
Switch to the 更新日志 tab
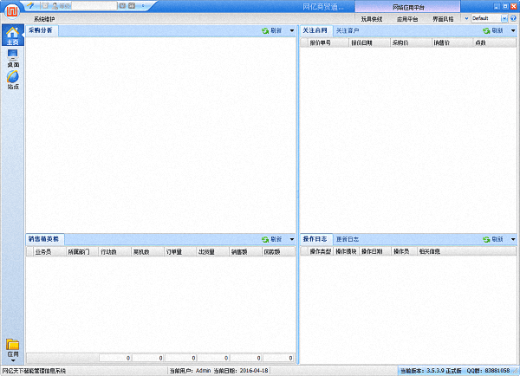pos(348,239)
